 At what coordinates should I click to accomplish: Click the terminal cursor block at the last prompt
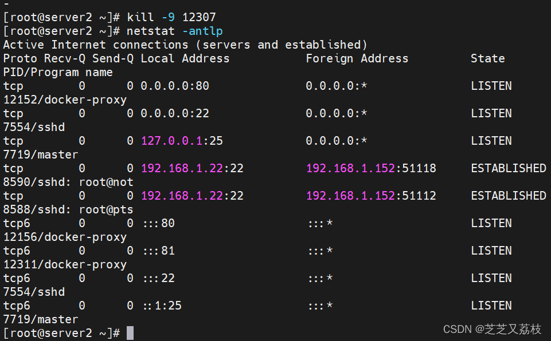click(x=130, y=333)
